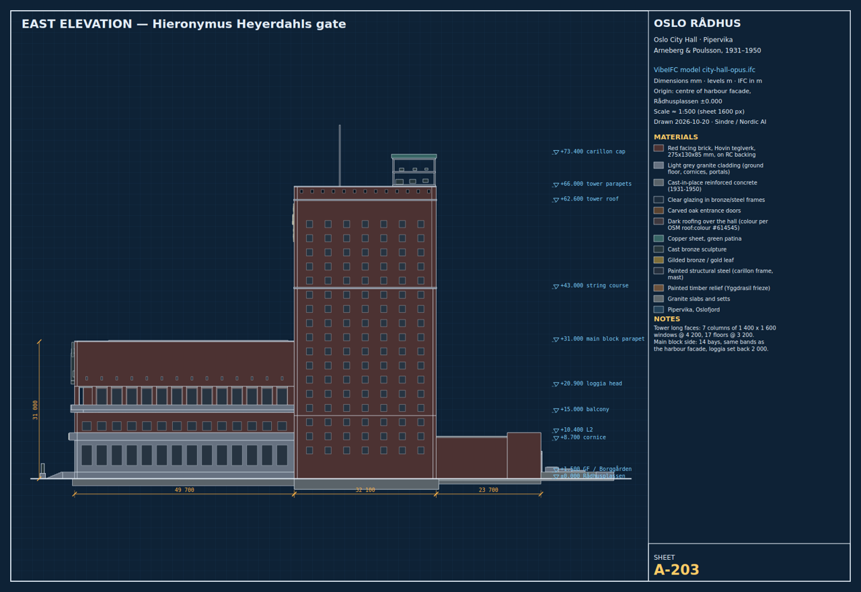Screen dimensions: 861x592
Task: Click the +15.000 balcony level label
Action: pos(585,410)
